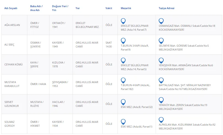This screenshot has width=223, height=135.
Task: Click ESKİ MEZ. pin for SOLMAZ GÜRSOY
Action: 123,122
